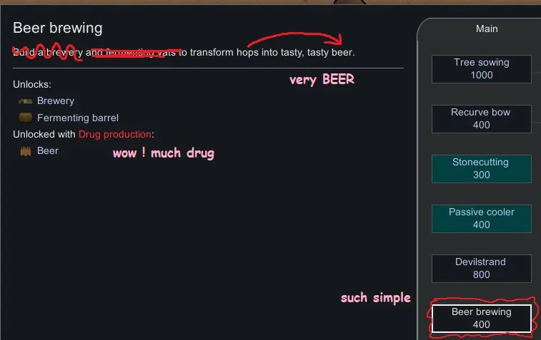Click the 'such simple' annotation text
The width and height of the screenshot is (541, 340).
pos(376,298)
